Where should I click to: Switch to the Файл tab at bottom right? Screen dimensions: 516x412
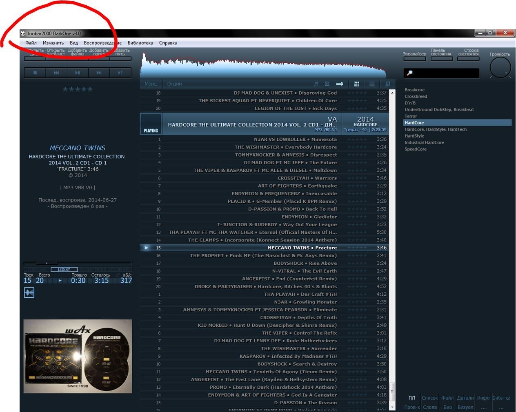pos(447,398)
